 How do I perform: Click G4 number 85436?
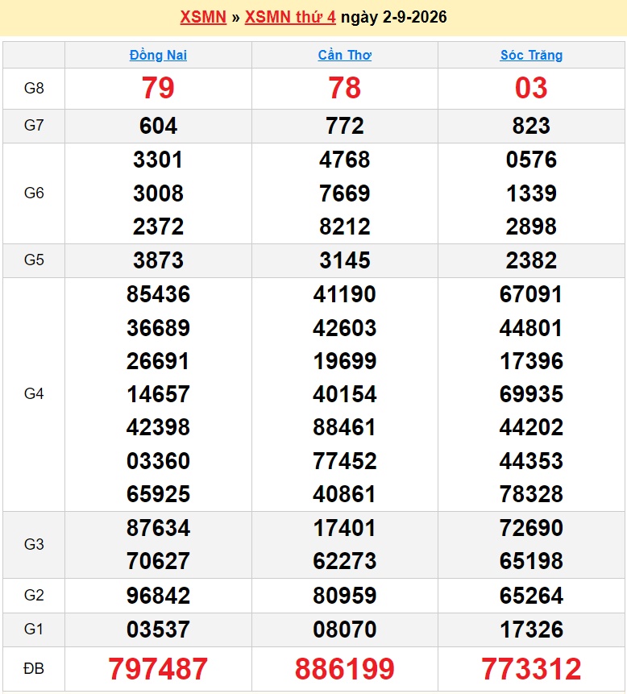coord(158,294)
